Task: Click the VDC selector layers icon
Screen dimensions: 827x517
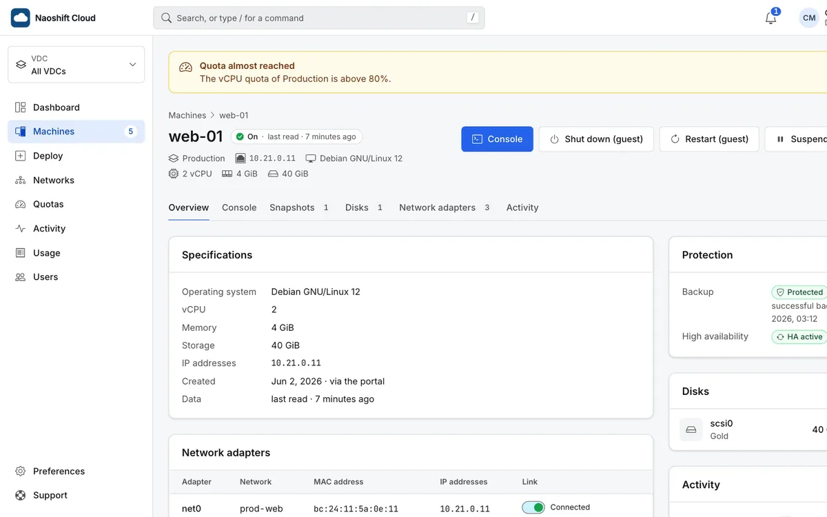Action: click(x=21, y=65)
